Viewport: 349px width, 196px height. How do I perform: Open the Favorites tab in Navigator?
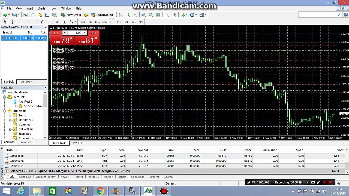tap(25, 142)
